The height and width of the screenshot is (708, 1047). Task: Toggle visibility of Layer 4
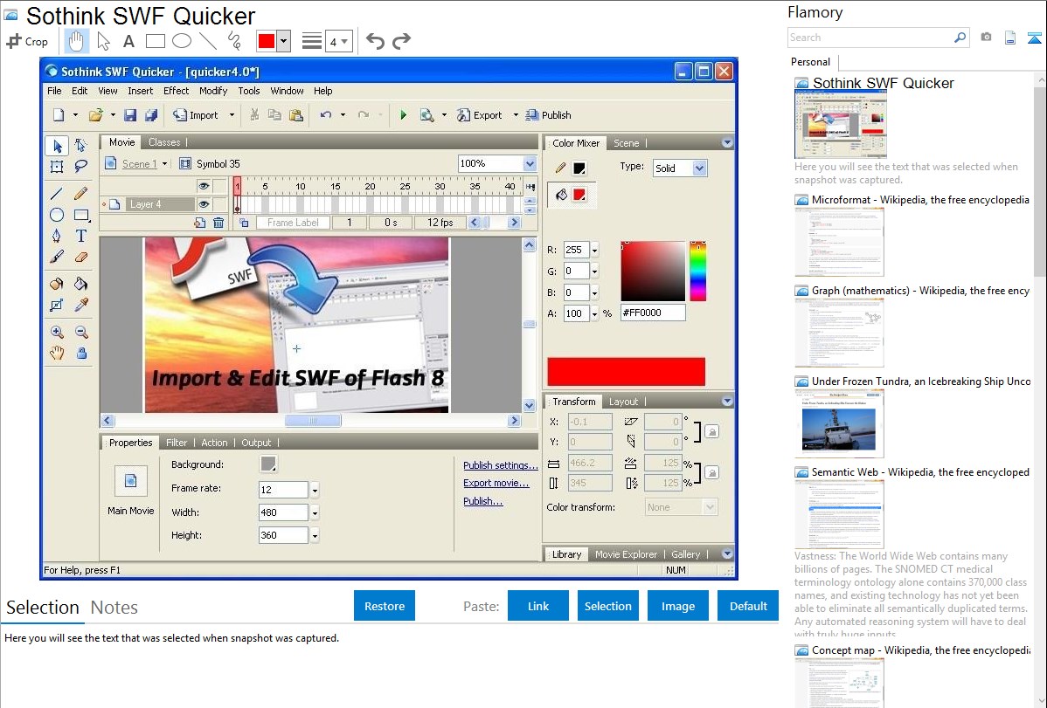coord(203,204)
